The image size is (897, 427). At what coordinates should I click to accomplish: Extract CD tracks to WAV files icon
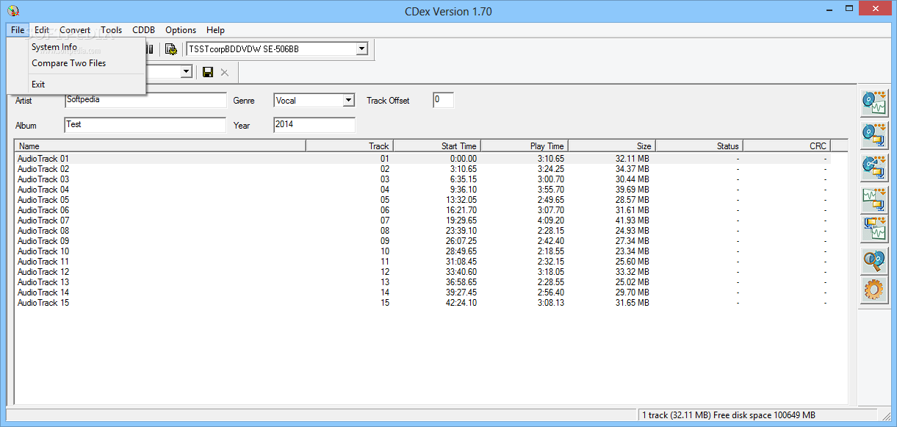coord(873,104)
